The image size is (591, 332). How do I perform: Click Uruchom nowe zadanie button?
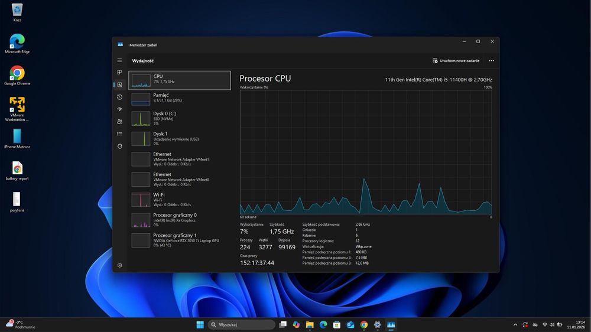click(456, 61)
